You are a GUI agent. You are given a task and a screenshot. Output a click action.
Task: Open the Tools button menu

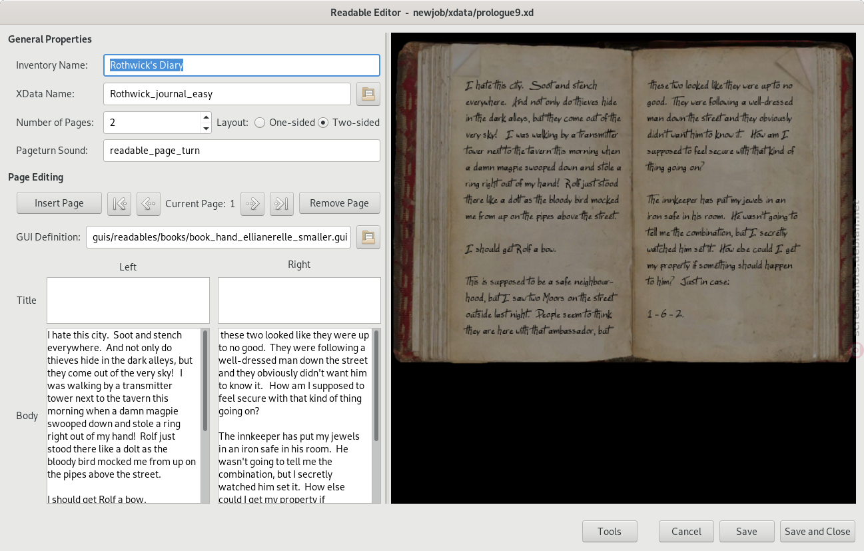click(x=610, y=531)
